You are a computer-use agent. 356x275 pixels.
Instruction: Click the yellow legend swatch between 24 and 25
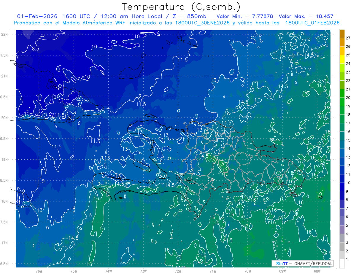342,59
